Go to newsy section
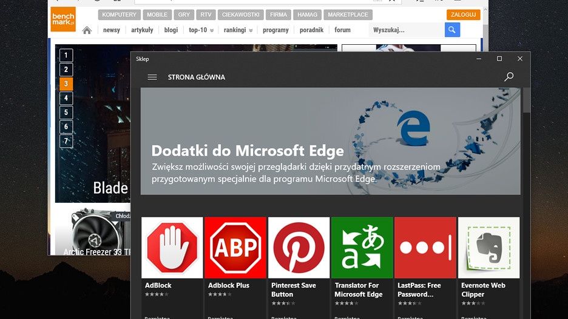Image resolution: width=568 pixels, height=319 pixels. pos(112,30)
